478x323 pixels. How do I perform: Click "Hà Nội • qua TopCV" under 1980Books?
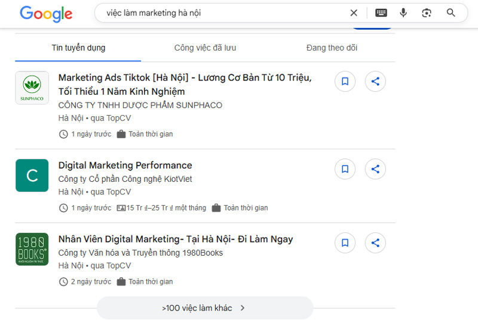tap(94, 266)
